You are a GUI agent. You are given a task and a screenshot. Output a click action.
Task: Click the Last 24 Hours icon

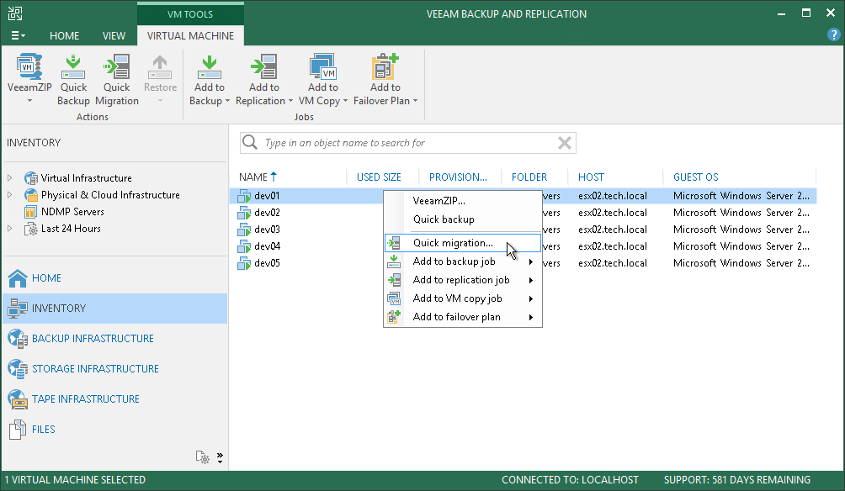(30, 229)
